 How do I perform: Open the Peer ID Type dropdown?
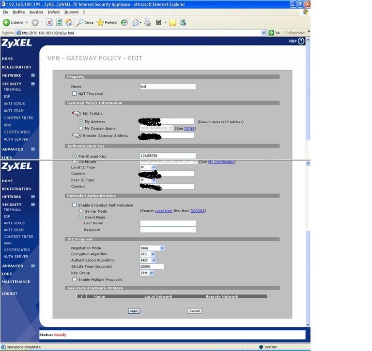(148, 180)
